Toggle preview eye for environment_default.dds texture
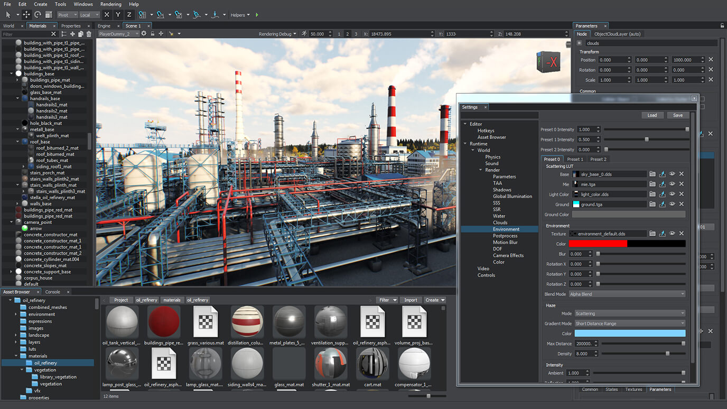The width and height of the screenshot is (727, 409). pos(672,234)
